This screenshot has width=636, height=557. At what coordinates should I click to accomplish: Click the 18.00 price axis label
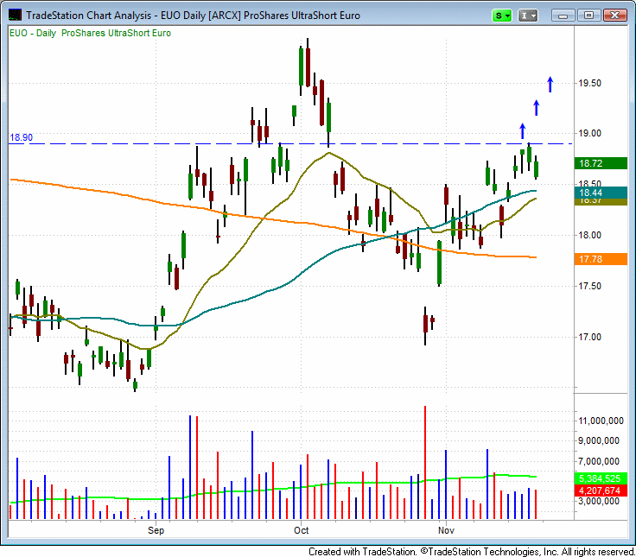coord(589,235)
